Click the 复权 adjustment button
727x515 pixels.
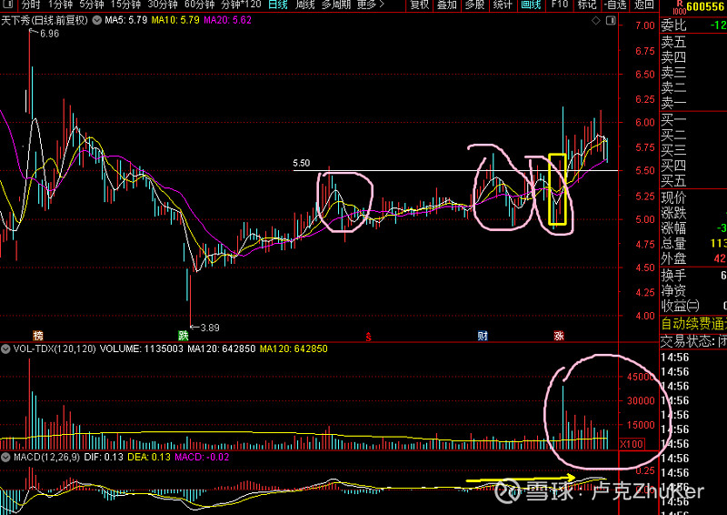[420, 5]
